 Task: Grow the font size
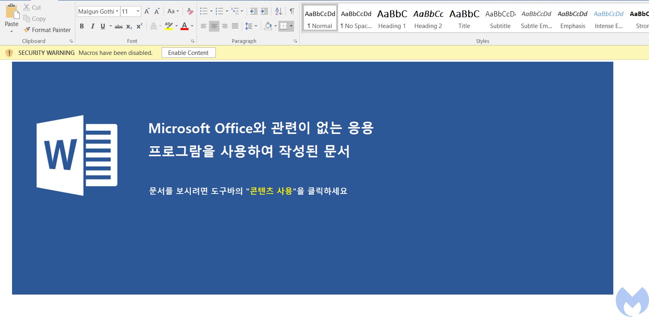point(147,12)
